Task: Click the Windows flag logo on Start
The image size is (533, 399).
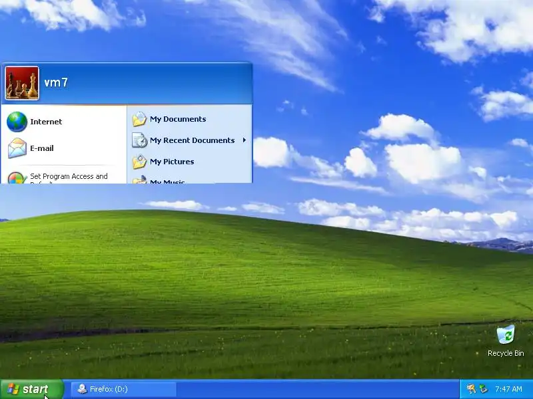Action: tap(13, 389)
